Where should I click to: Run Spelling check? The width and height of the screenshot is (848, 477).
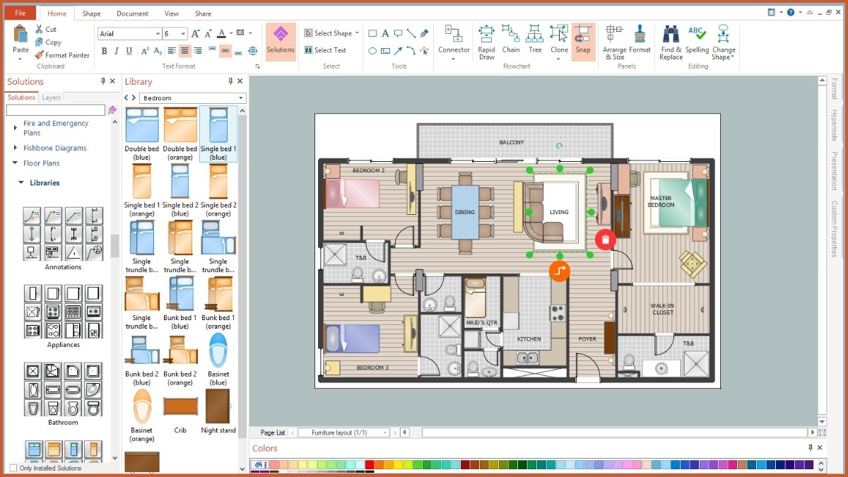(696, 41)
